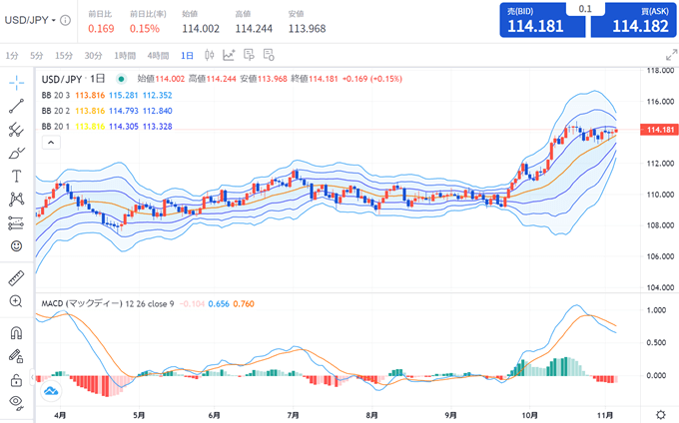
Task: Open the prediction and measurement tools
Action: [16, 223]
